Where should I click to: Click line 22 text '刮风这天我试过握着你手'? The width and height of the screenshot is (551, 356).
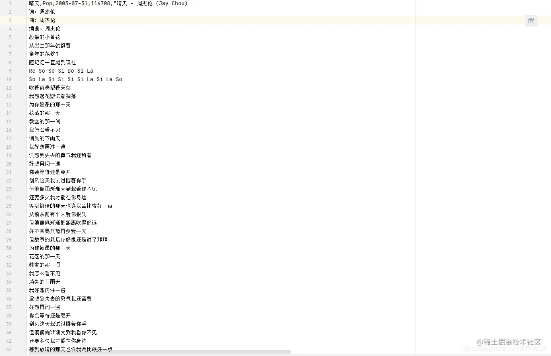58,180
